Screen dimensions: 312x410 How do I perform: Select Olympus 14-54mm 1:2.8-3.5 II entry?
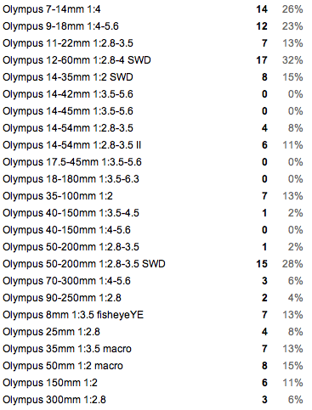point(72,145)
